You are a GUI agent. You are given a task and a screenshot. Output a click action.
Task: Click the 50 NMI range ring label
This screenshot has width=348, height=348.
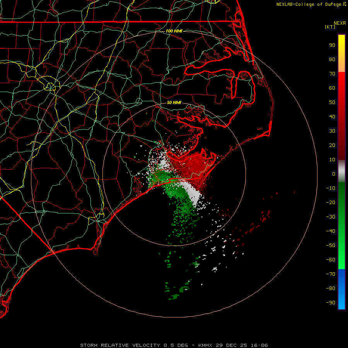(x=174, y=102)
